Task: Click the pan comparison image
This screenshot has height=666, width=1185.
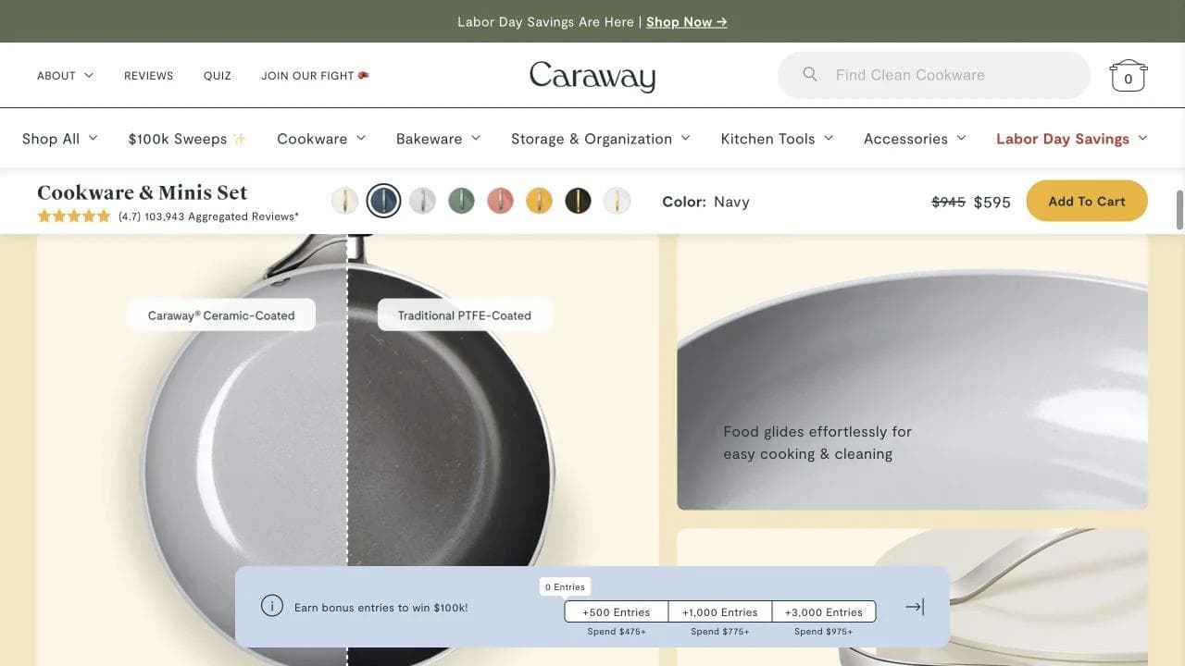Action: [348, 450]
